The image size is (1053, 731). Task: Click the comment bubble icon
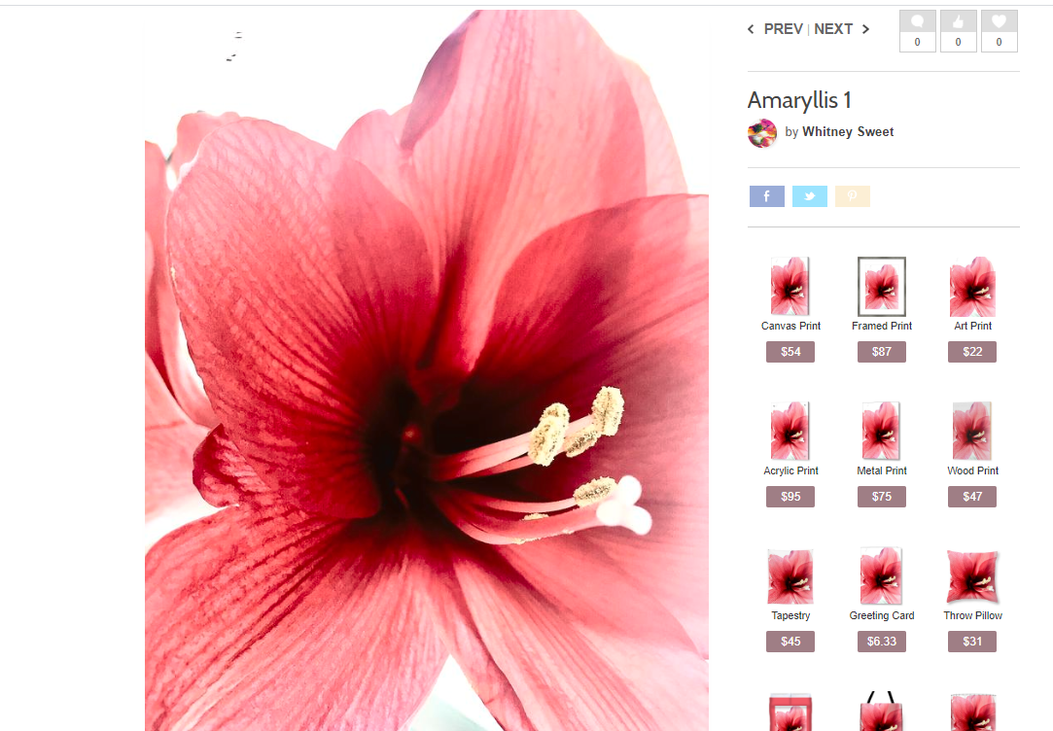917,22
